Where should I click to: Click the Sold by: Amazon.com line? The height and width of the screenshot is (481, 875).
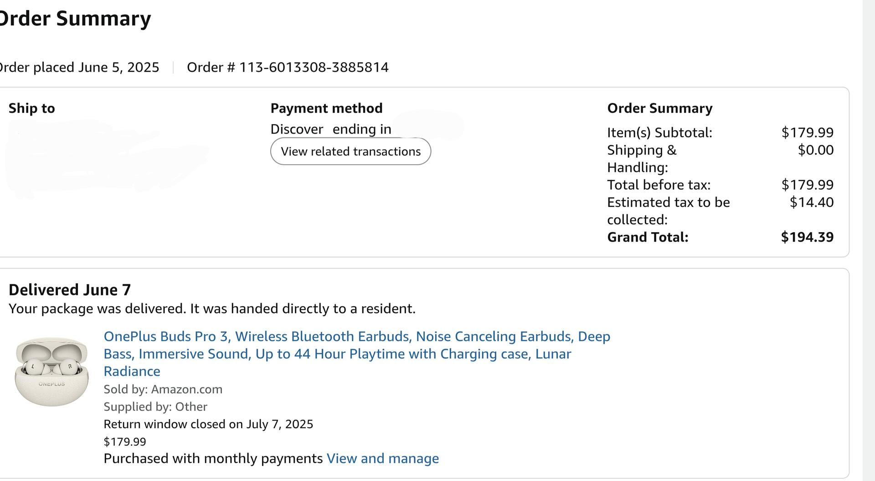coord(163,390)
